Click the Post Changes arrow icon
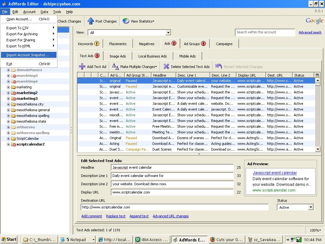Viewport: 325px width, 244px height. click(x=90, y=21)
